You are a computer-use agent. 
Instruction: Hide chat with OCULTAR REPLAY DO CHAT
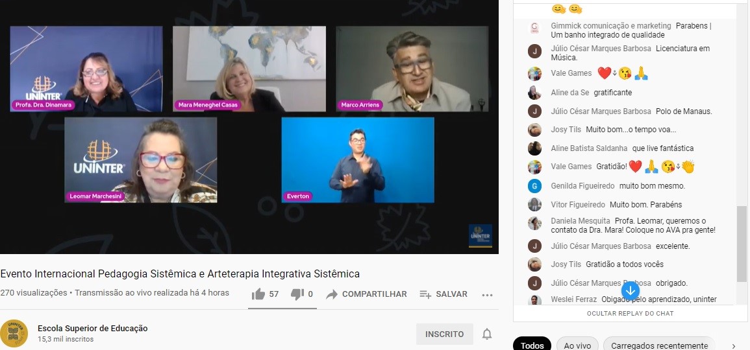click(630, 314)
